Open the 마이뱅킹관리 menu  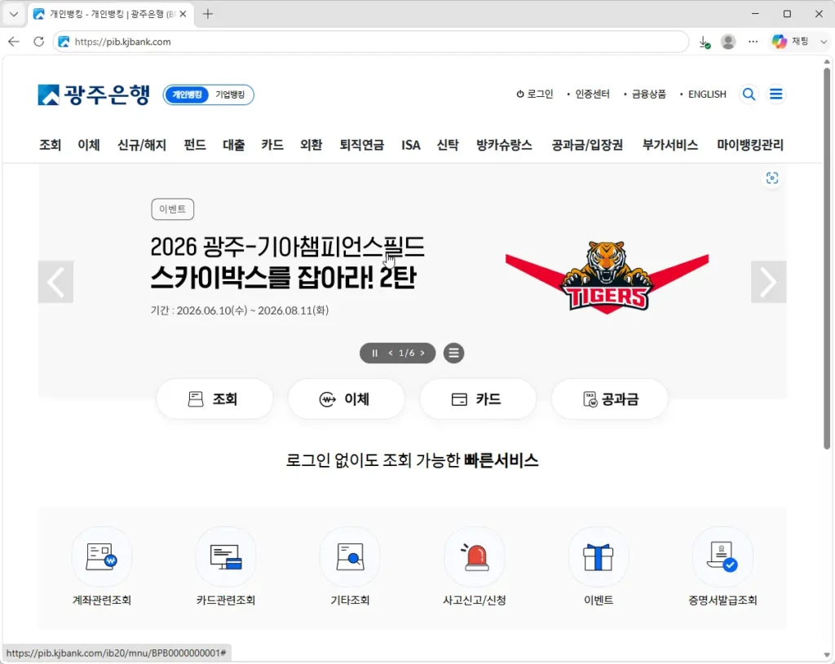click(x=750, y=145)
